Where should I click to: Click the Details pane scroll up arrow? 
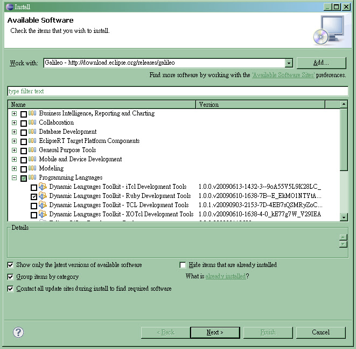click(x=343, y=237)
